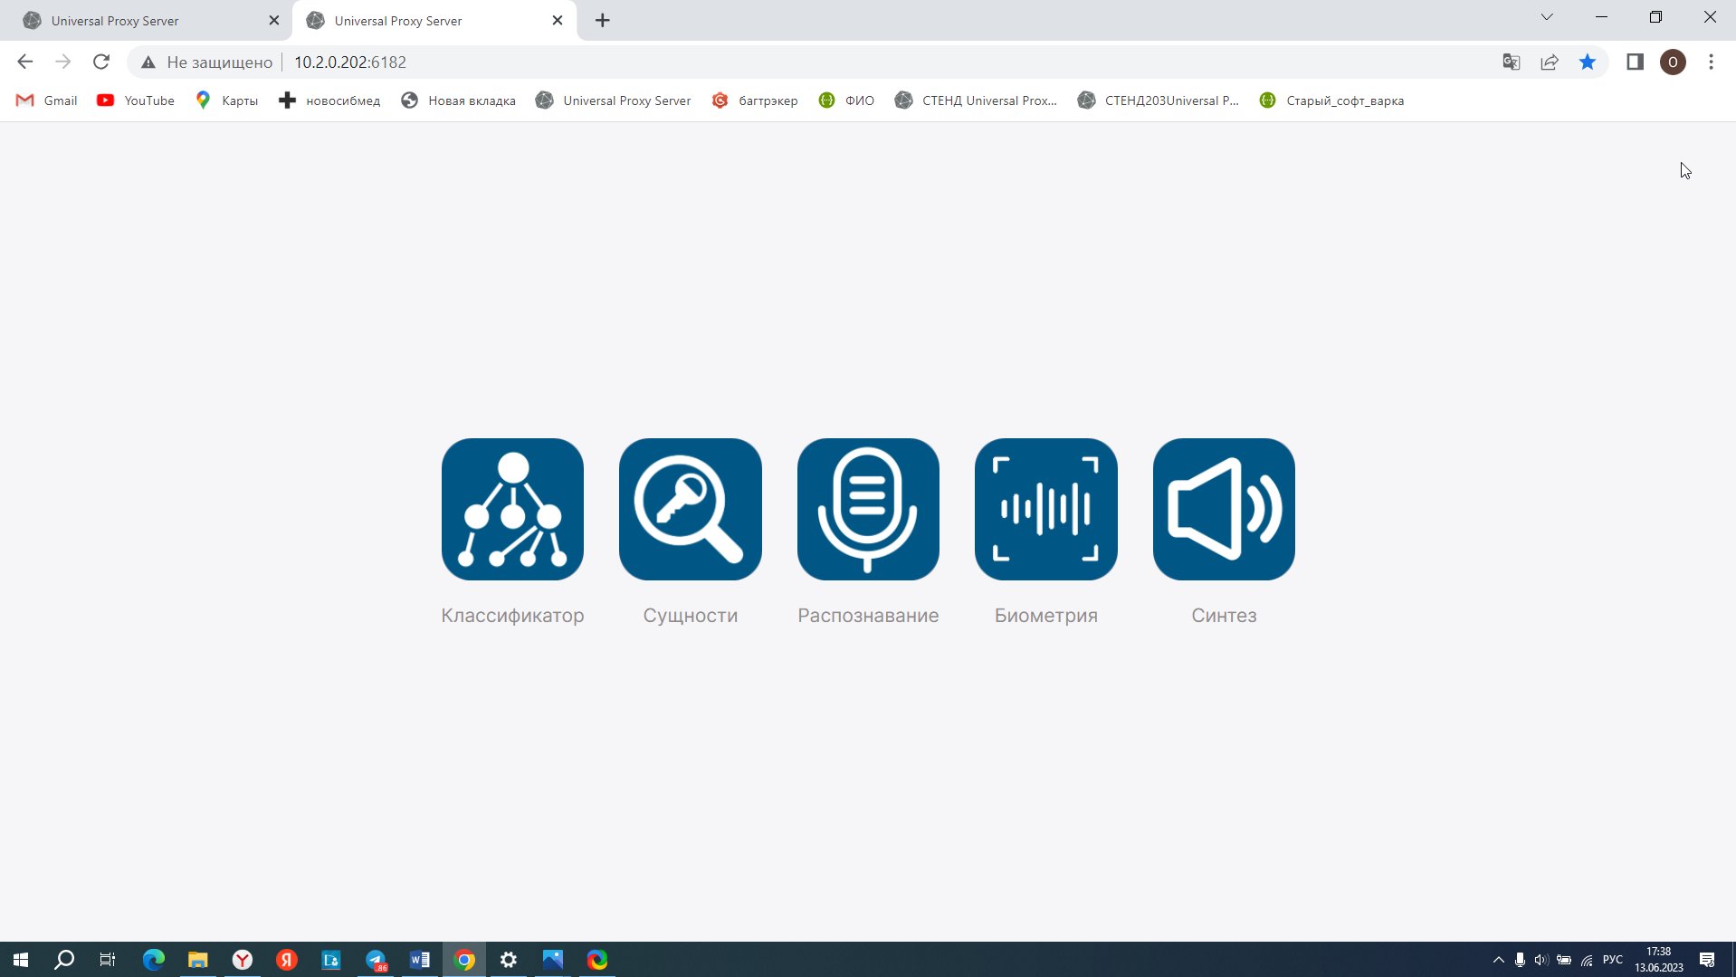Open the Биометрия waveform icon
The width and height of the screenshot is (1736, 977).
point(1045,509)
